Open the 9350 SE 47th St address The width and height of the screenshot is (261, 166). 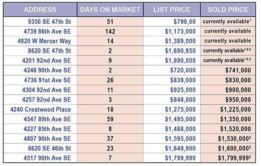(49, 22)
